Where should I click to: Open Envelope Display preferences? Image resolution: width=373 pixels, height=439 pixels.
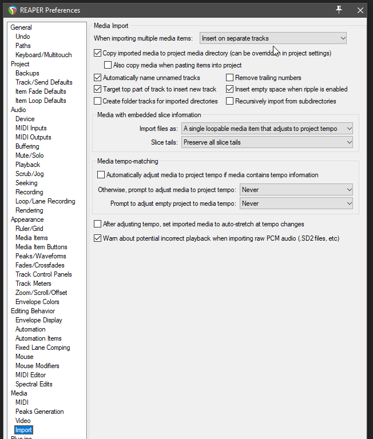[x=39, y=320]
